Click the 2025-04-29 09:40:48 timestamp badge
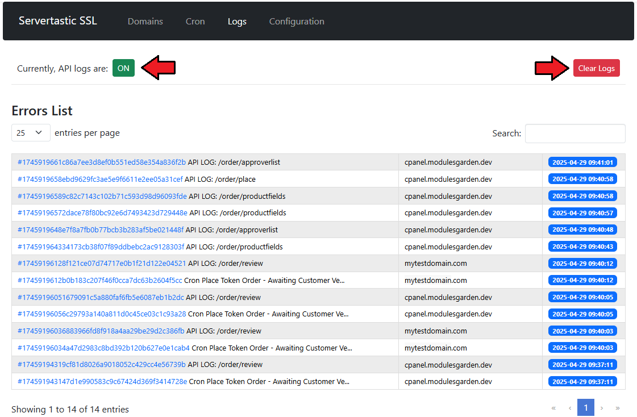 coord(582,230)
